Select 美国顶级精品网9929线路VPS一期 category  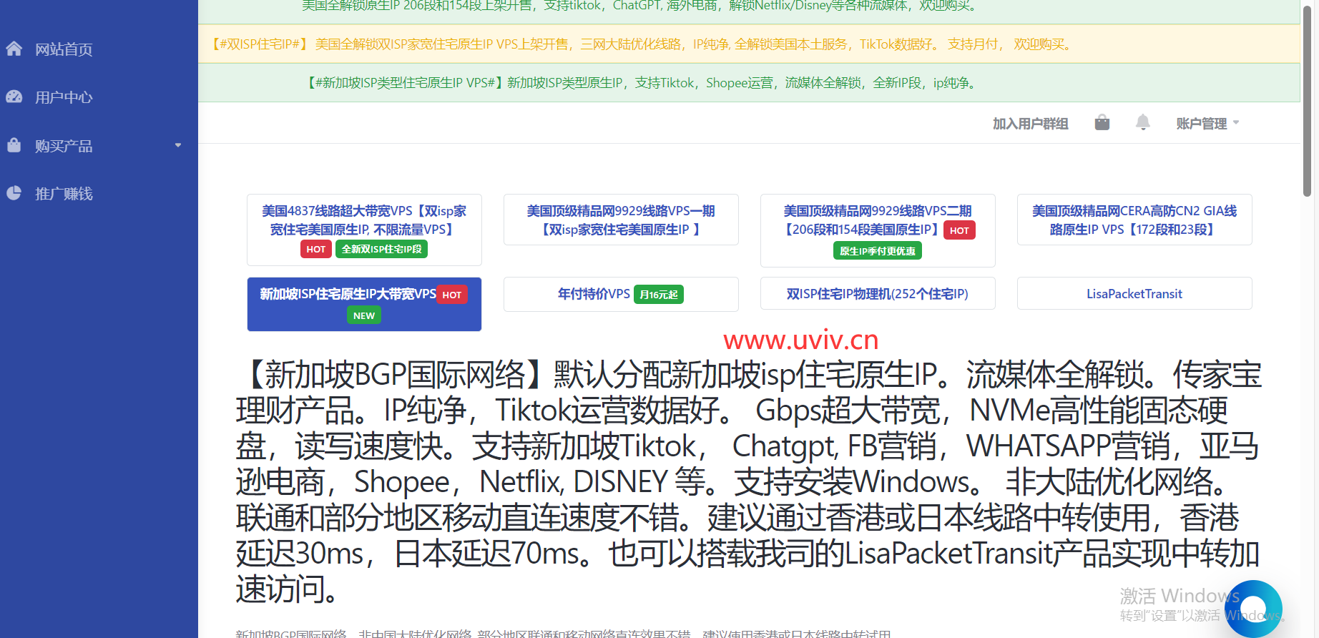click(621, 220)
